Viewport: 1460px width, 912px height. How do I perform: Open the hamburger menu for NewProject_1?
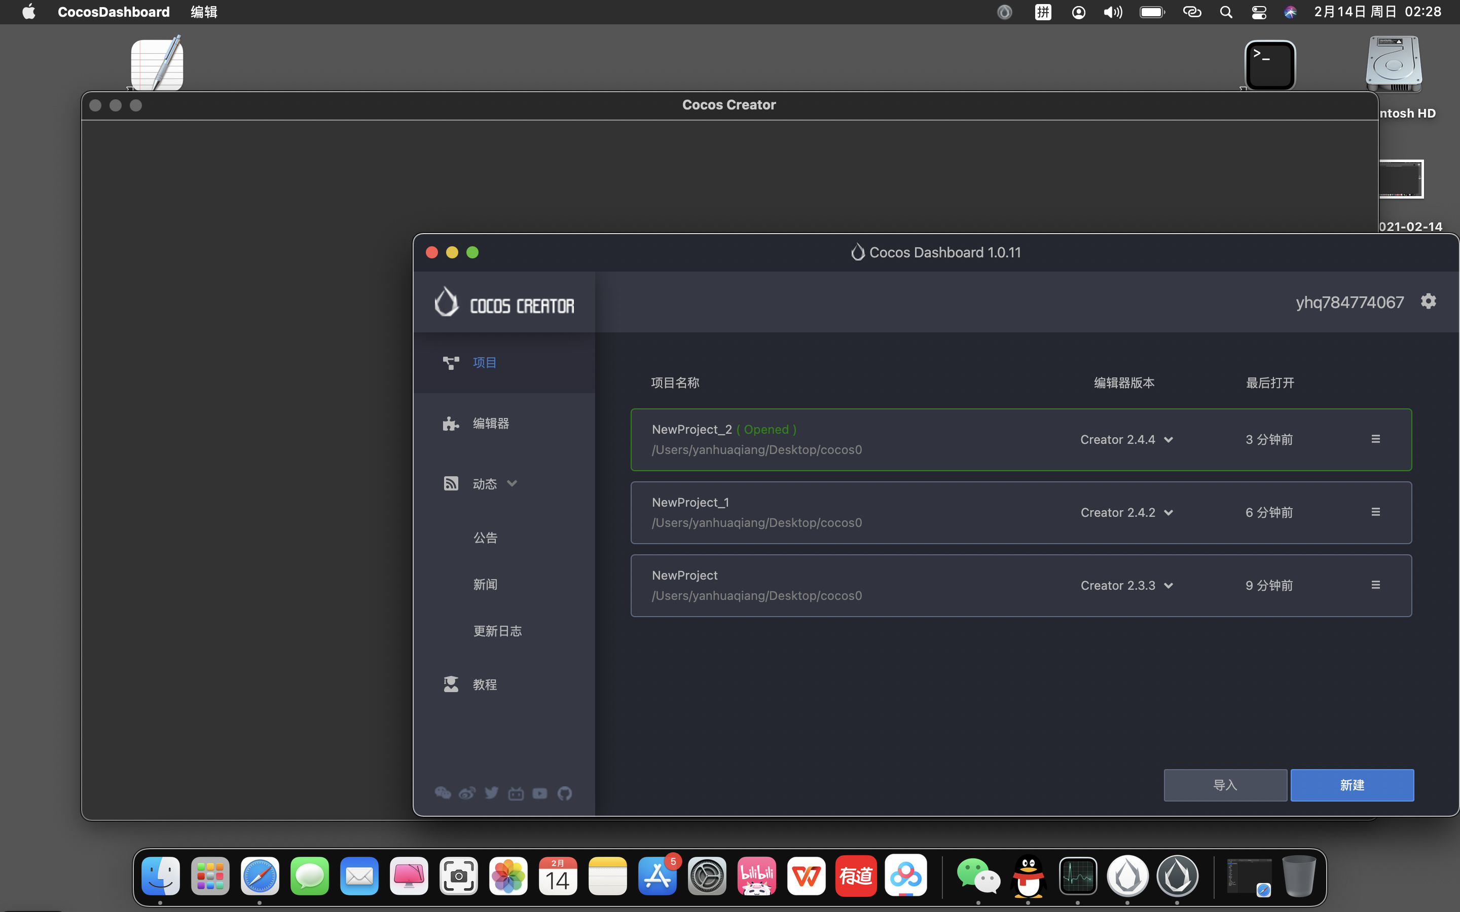(x=1375, y=512)
